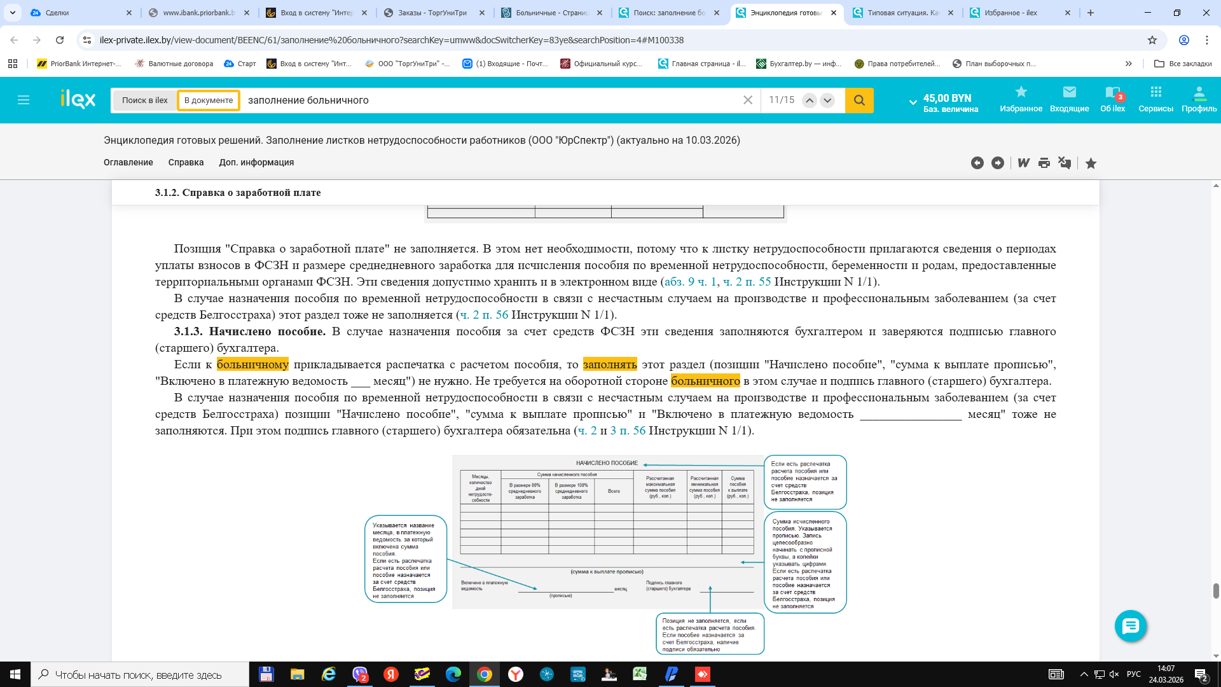The image size is (1221, 687).
Task: Select the 'В документе' search mode
Action: point(209,100)
